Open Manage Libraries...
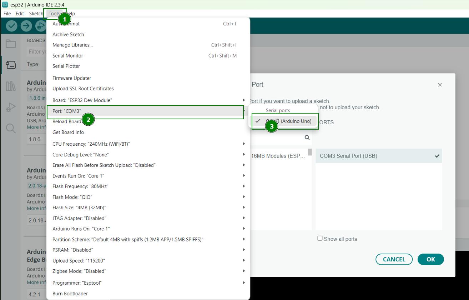The height and width of the screenshot is (300, 469). point(148,45)
